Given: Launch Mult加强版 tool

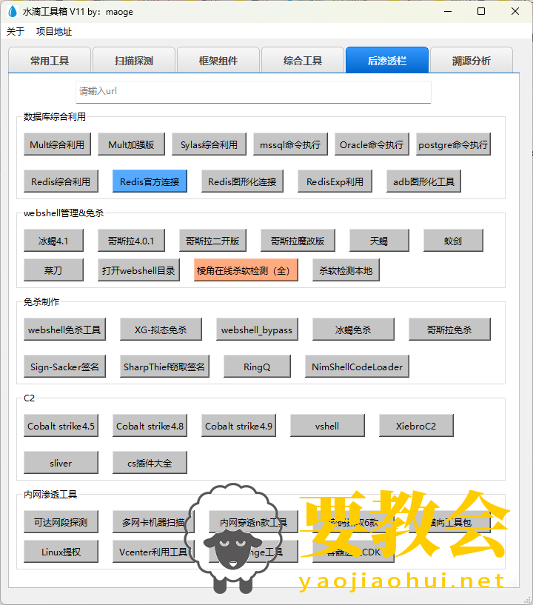Looking at the screenshot, I should pyautogui.click(x=131, y=144).
